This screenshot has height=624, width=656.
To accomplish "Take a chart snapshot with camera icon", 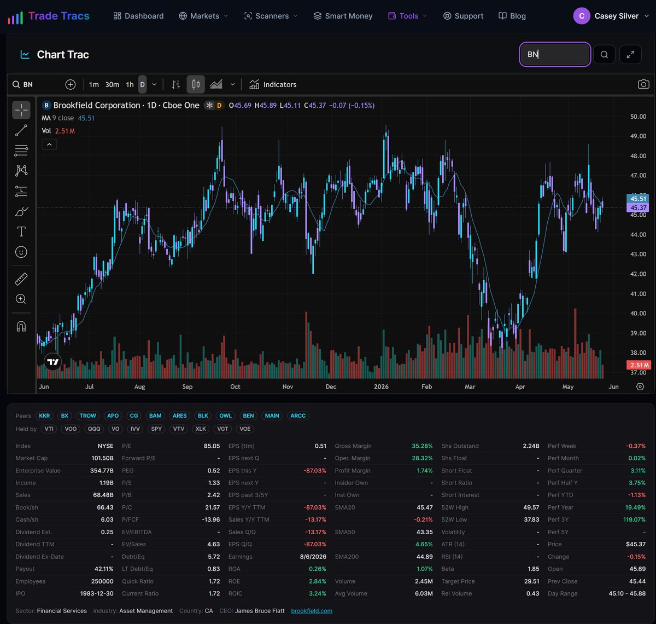I will pyautogui.click(x=643, y=84).
